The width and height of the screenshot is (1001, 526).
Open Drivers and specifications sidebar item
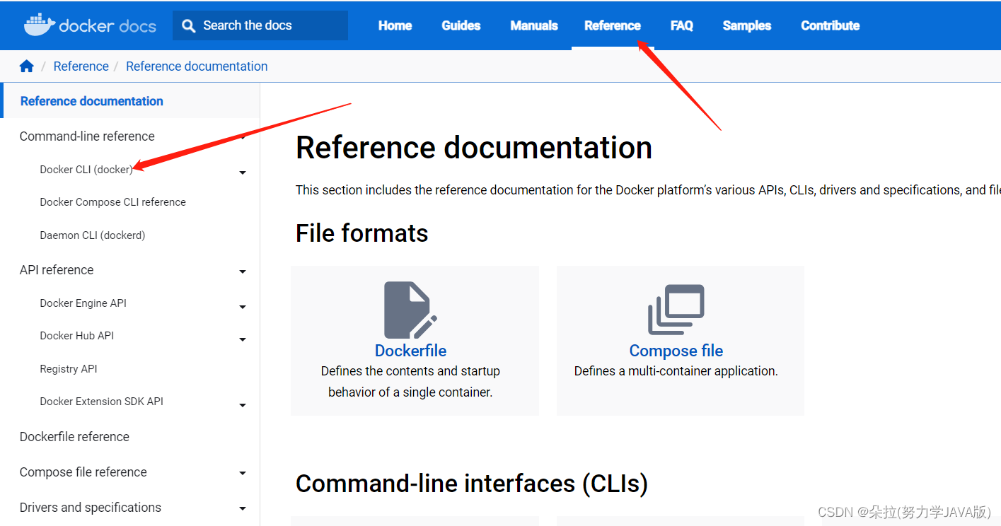tap(91, 508)
